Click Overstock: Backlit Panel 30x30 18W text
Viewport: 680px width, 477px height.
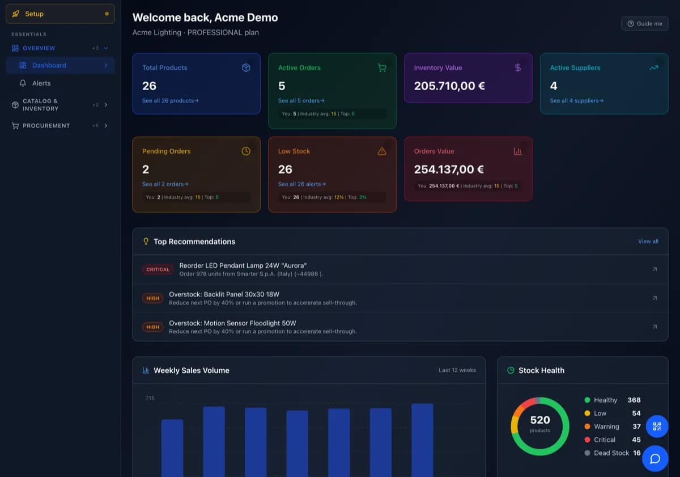coord(224,294)
